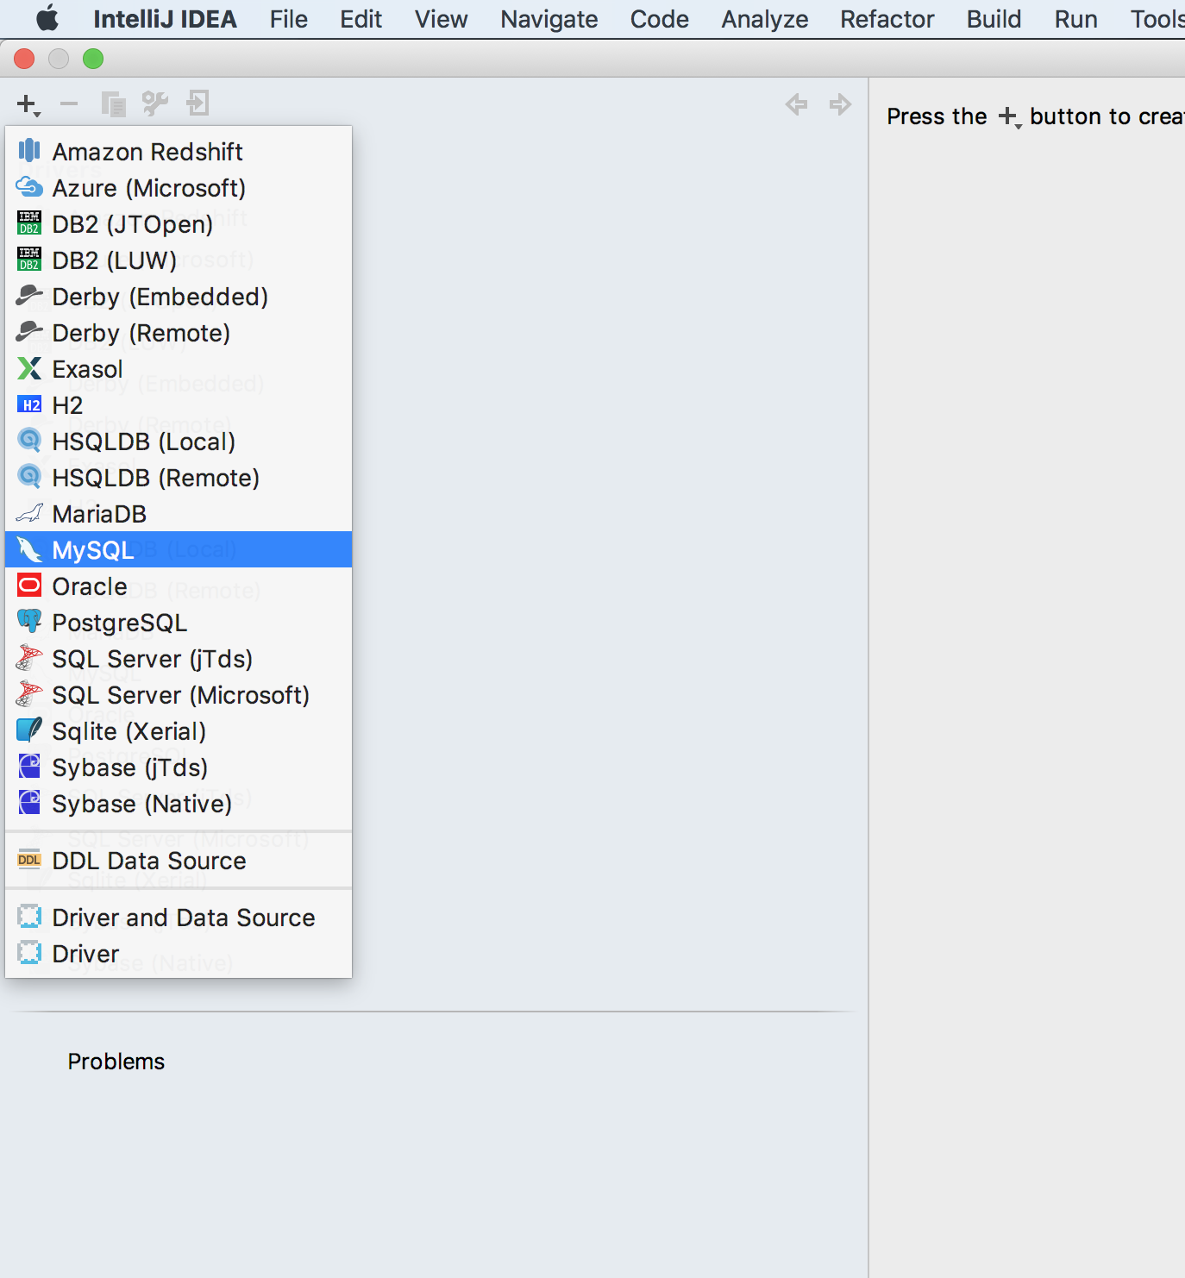Choose DDL Data Source option

point(179,861)
